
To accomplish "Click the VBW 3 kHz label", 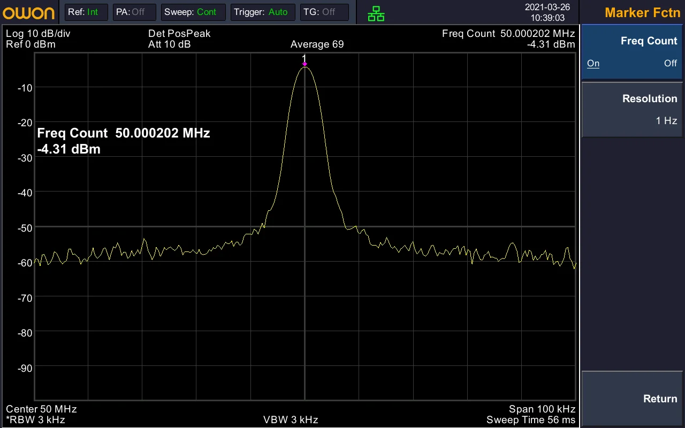I will 291,420.
